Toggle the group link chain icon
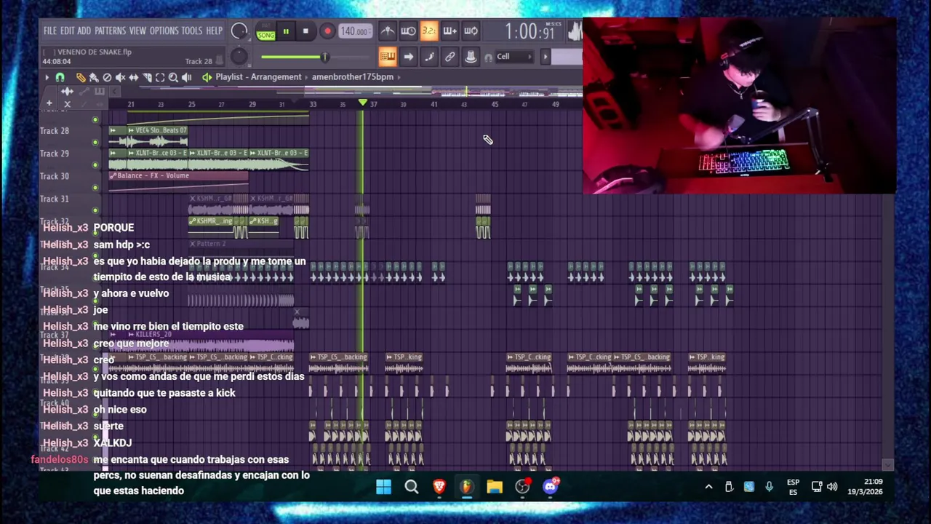This screenshot has height=524, width=931. point(449,57)
